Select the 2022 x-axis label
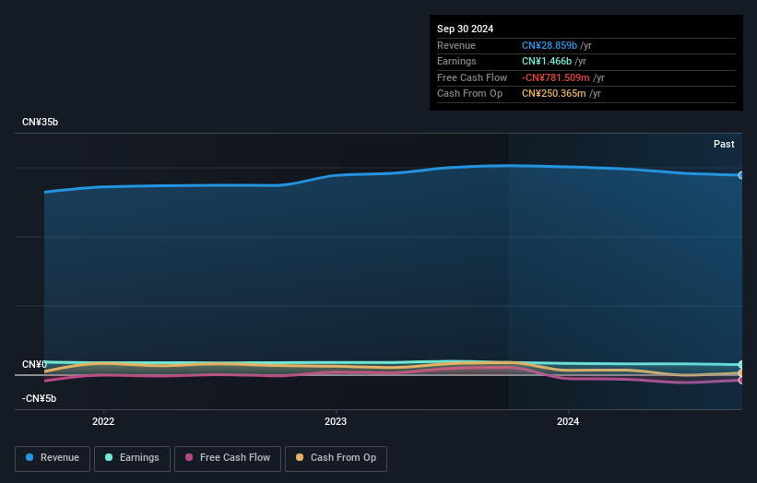Image resolution: width=757 pixels, height=483 pixels. [103, 421]
